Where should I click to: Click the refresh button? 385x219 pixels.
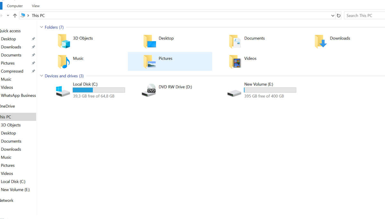coord(339,15)
